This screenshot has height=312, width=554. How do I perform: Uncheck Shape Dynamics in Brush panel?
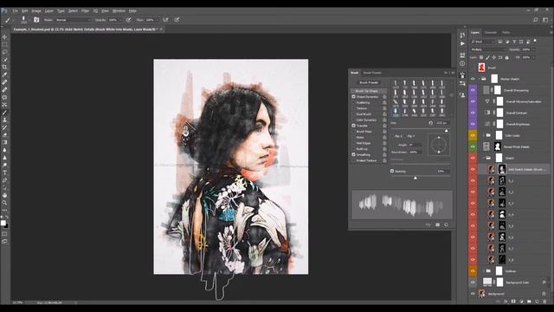coord(353,96)
